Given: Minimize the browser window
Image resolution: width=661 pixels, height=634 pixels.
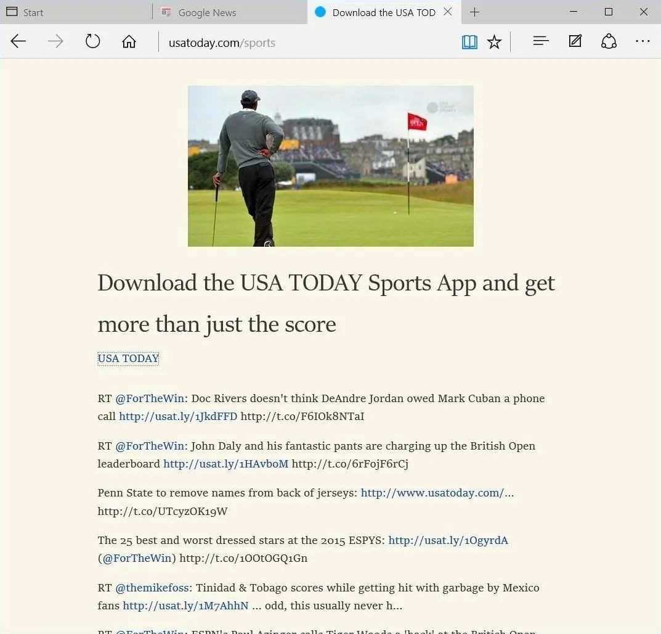Looking at the screenshot, I should click(x=574, y=12).
